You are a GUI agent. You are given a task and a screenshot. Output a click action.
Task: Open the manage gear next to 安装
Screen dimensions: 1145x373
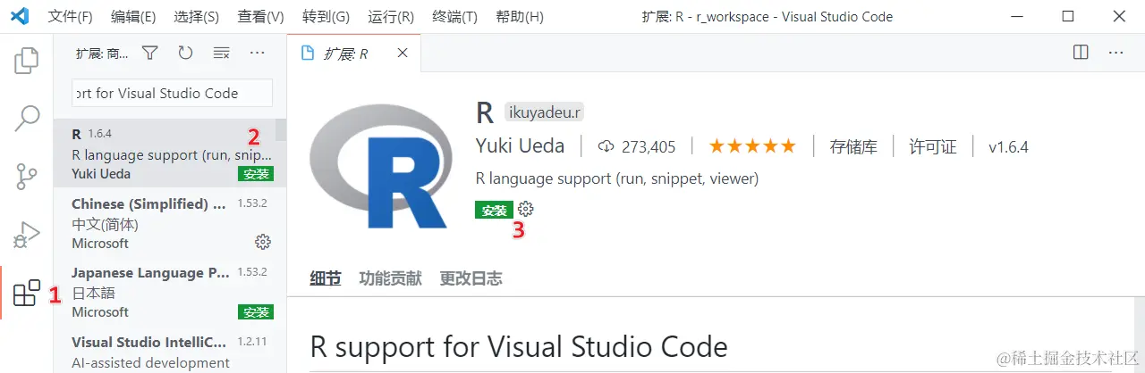(526, 210)
